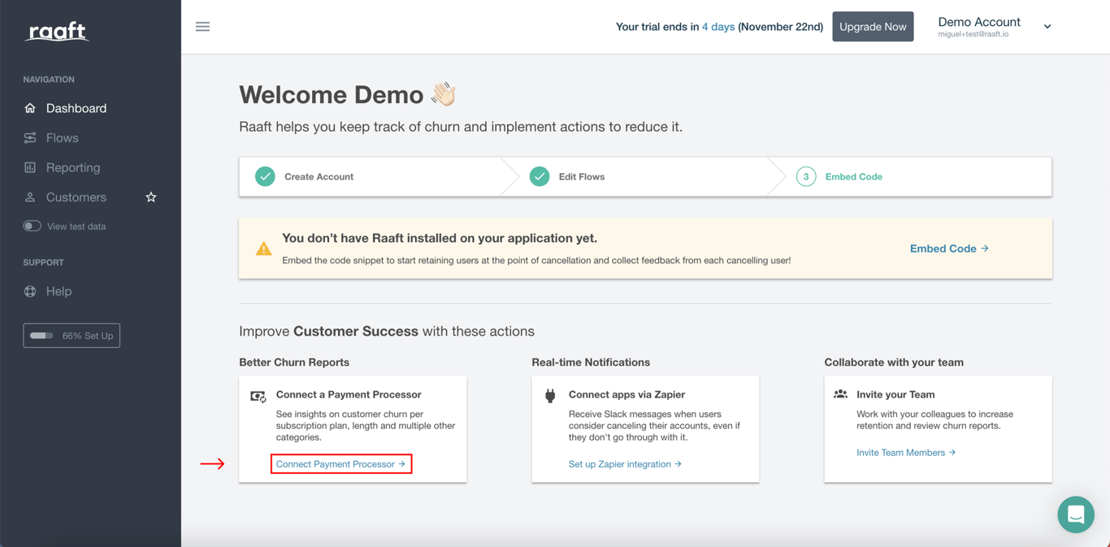Screen dimensions: 1110x547
Task: Click the 66% Set Up progress button
Action: pyautogui.click(x=72, y=336)
